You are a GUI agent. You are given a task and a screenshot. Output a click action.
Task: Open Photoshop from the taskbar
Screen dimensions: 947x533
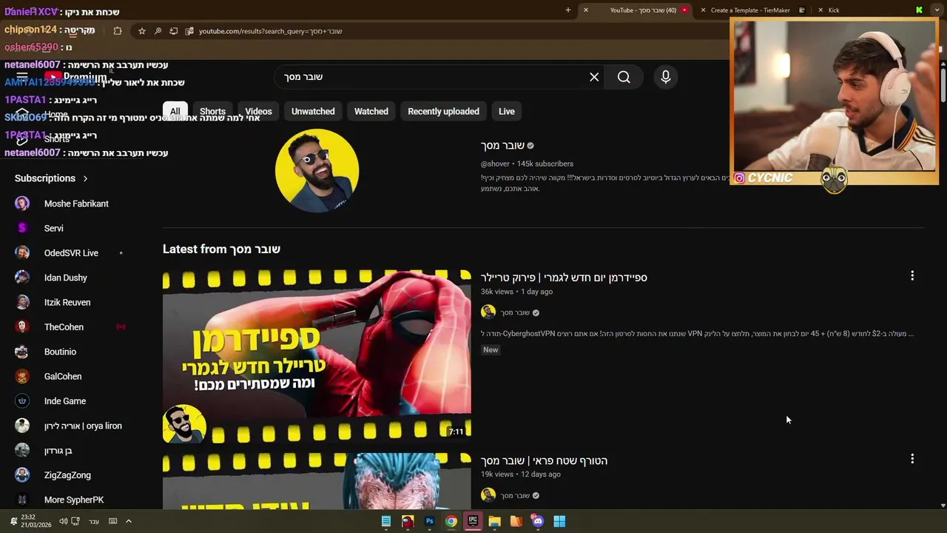tap(429, 521)
